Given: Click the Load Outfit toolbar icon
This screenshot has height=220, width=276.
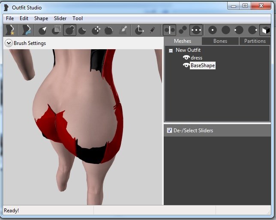Looking at the screenshot, I should (27, 30).
